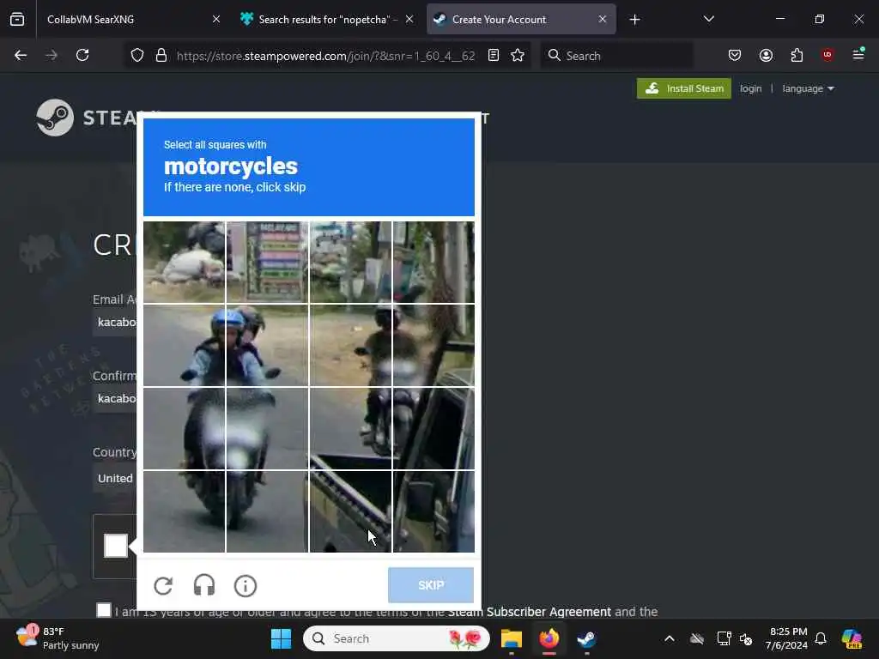The image size is (879, 659).
Task: Click the Steam logo in page header
Action: coord(54,118)
